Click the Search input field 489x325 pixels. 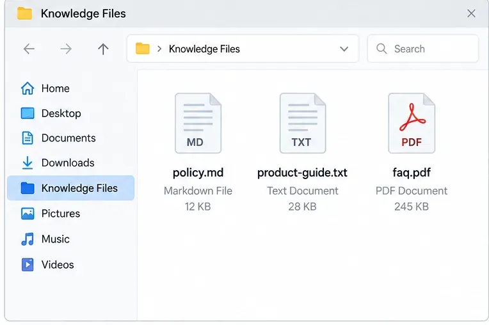point(422,49)
